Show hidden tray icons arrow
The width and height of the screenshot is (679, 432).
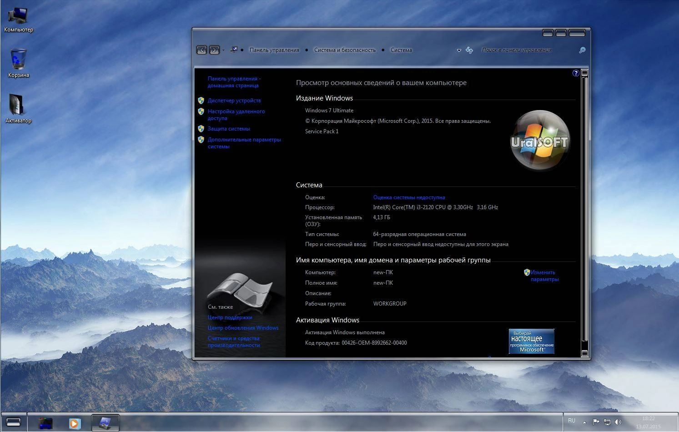[x=585, y=422]
